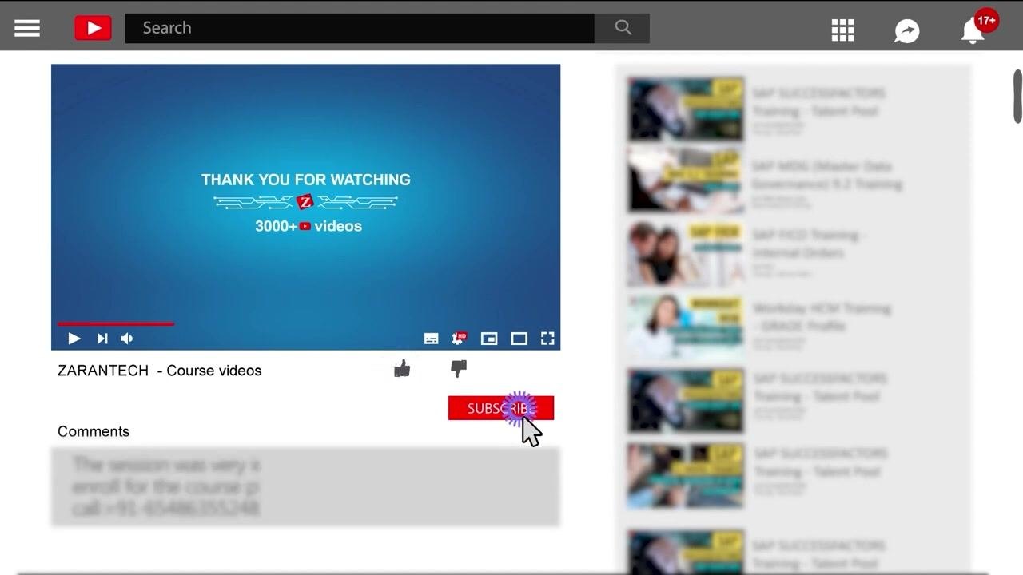Open HD quality settings gear
Screen dimensions: 1023x575
click(x=460, y=338)
